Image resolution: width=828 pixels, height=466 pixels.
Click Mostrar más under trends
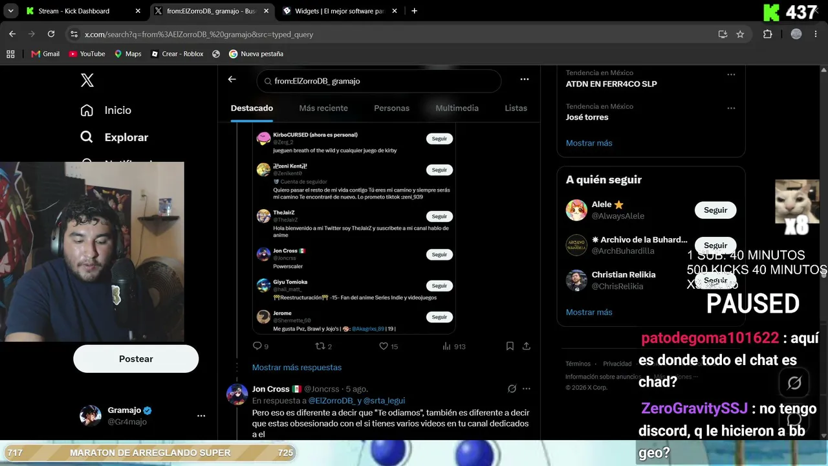pos(589,143)
